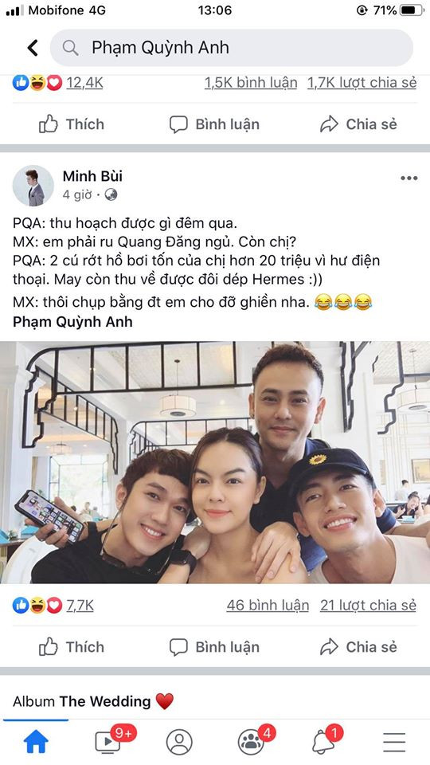Open the 46 bình luận link
Screen dimensions: 430x765
pos(268,606)
